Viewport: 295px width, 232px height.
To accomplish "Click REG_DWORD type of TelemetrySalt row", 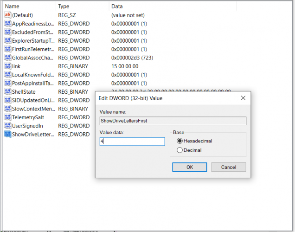I will [74, 117].
